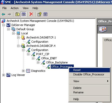The width and height of the screenshot is (112, 103).
Task: Collapse the ArchestrA.DASABTCP.1 node
Action: (x=18, y=37)
